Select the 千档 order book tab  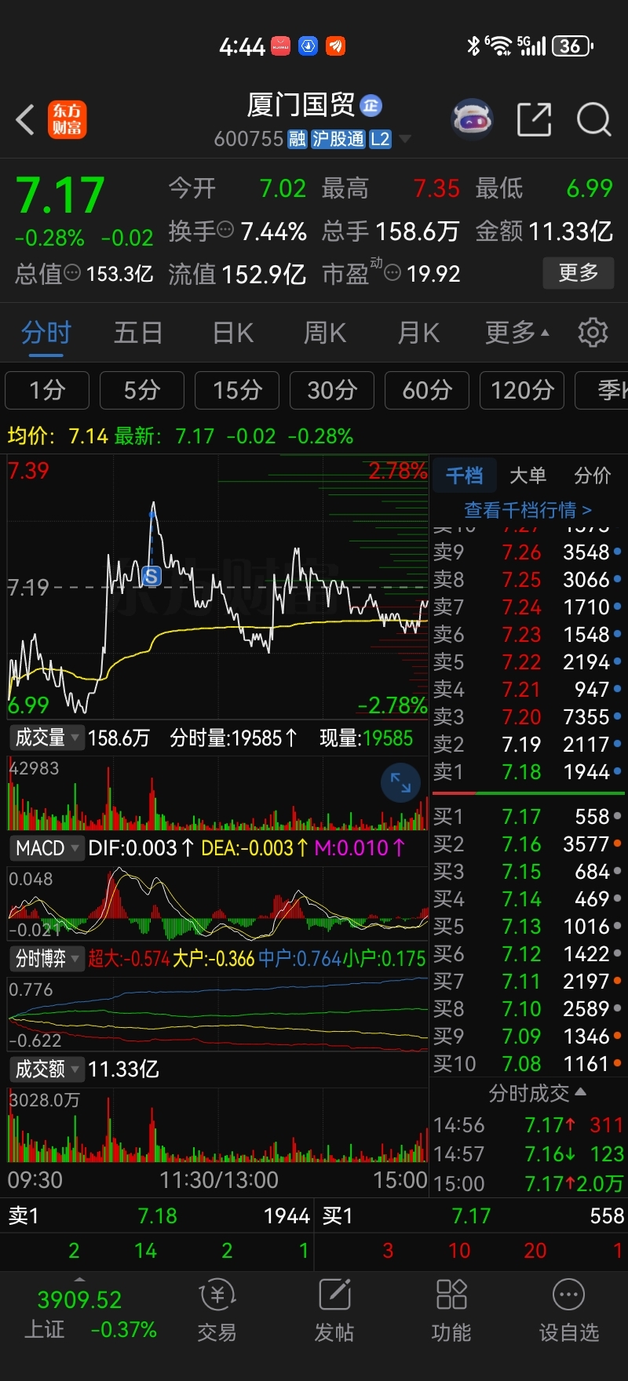(x=465, y=476)
